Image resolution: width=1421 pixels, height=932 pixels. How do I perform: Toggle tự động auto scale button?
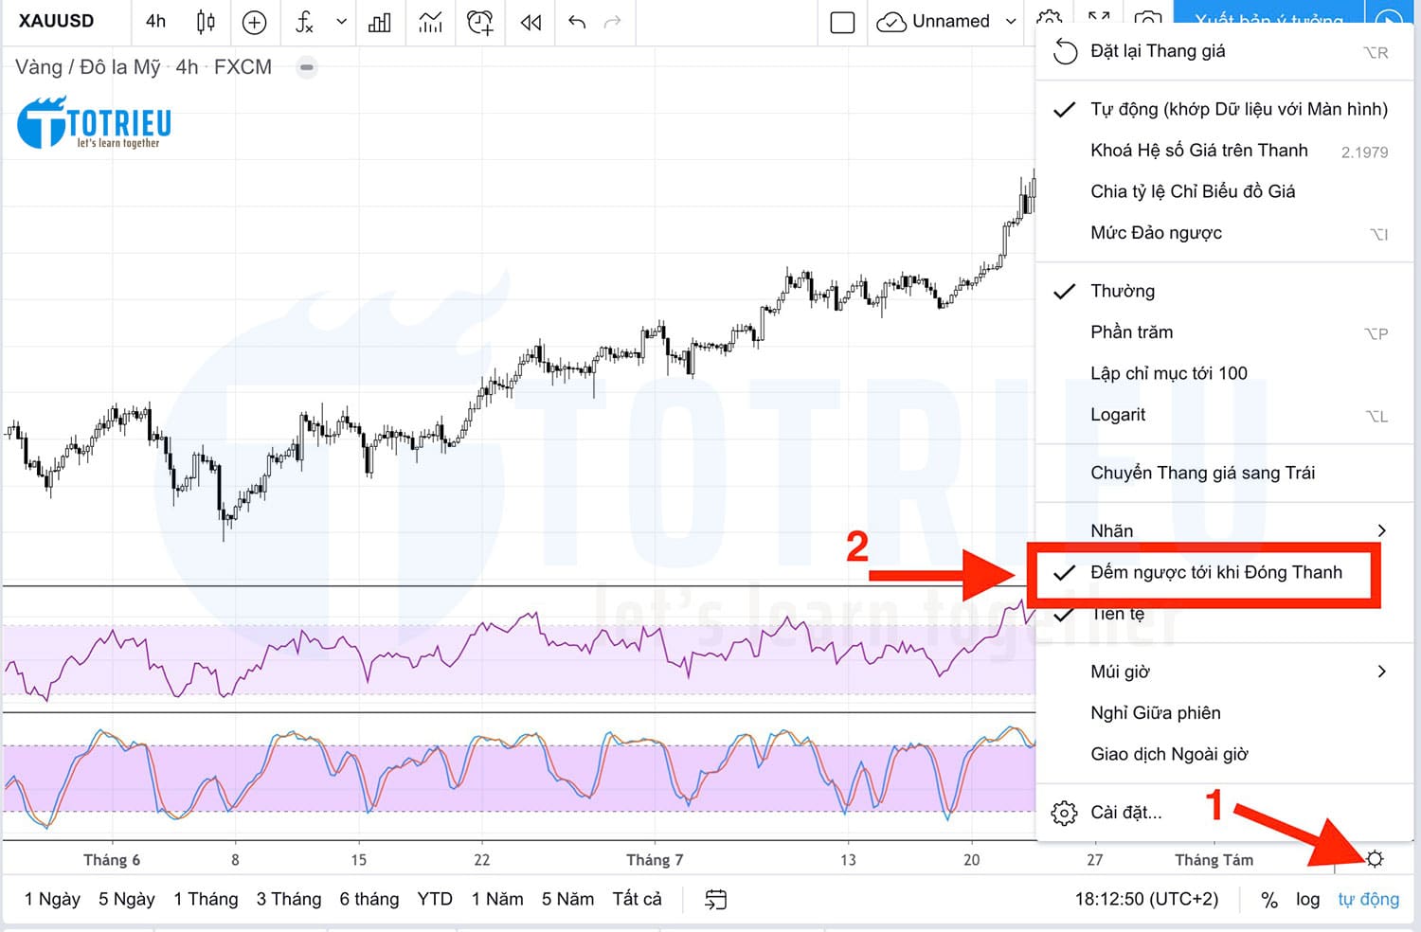point(1368,899)
